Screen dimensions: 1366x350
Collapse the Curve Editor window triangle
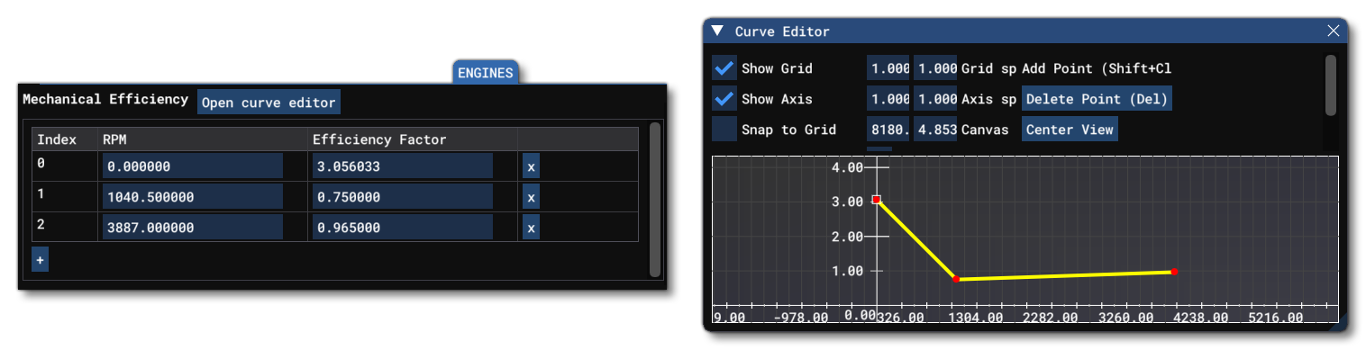pos(717,31)
